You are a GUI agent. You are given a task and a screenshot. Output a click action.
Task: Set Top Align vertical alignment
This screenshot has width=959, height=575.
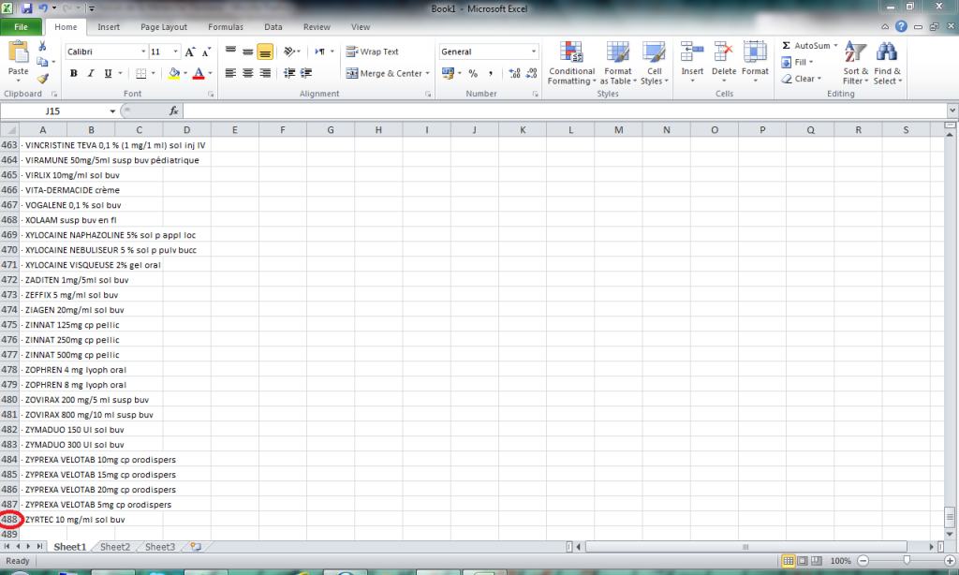tap(230, 52)
